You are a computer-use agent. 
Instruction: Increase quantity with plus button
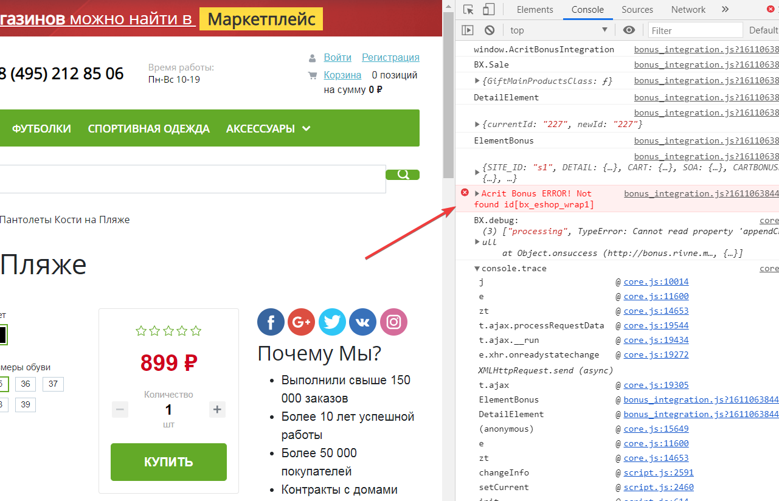[x=217, y=409]
